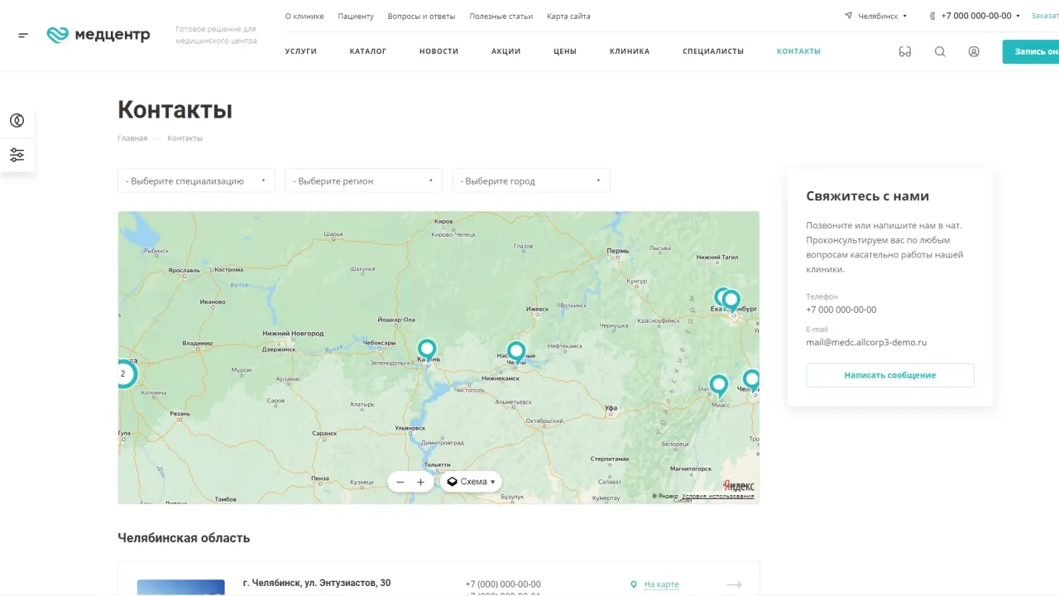Image resolution: width=1059 pixels, height=596 pixels.
Task: Open the visually impaired glasses icon
Action: click(x=905, y=51)
